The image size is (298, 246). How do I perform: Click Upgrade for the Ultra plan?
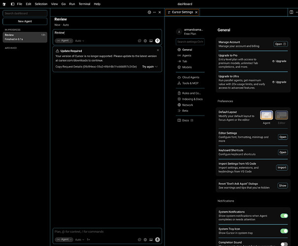[279, 82]
